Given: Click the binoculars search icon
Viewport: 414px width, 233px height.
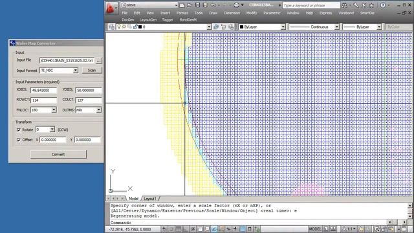Looking at the screenshot, I should click(344, 5).
